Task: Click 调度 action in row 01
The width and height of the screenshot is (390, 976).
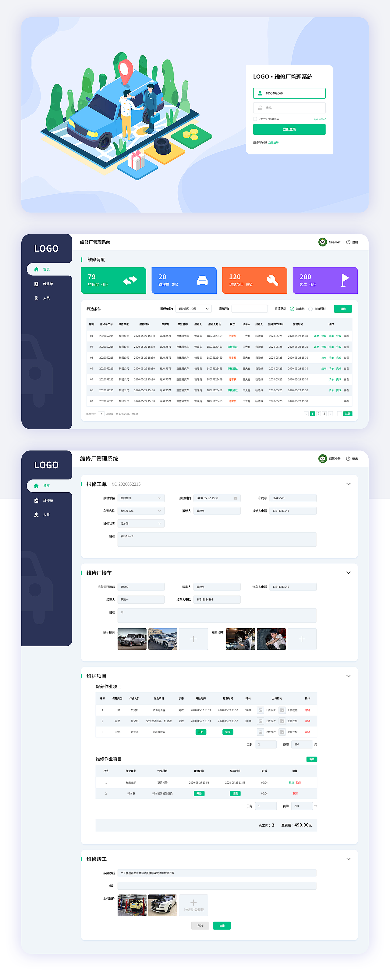Action: coord(316,336)
